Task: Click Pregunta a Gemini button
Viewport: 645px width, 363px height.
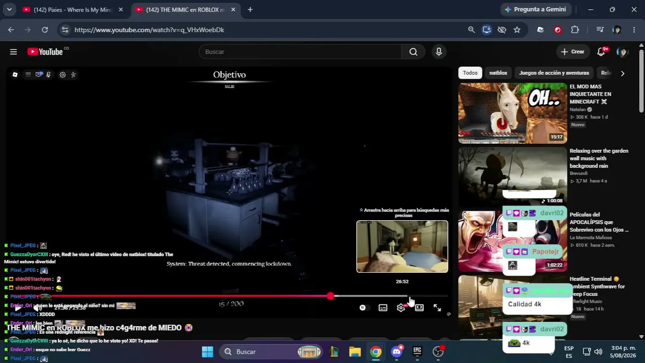Action: [x=536, y=9]
